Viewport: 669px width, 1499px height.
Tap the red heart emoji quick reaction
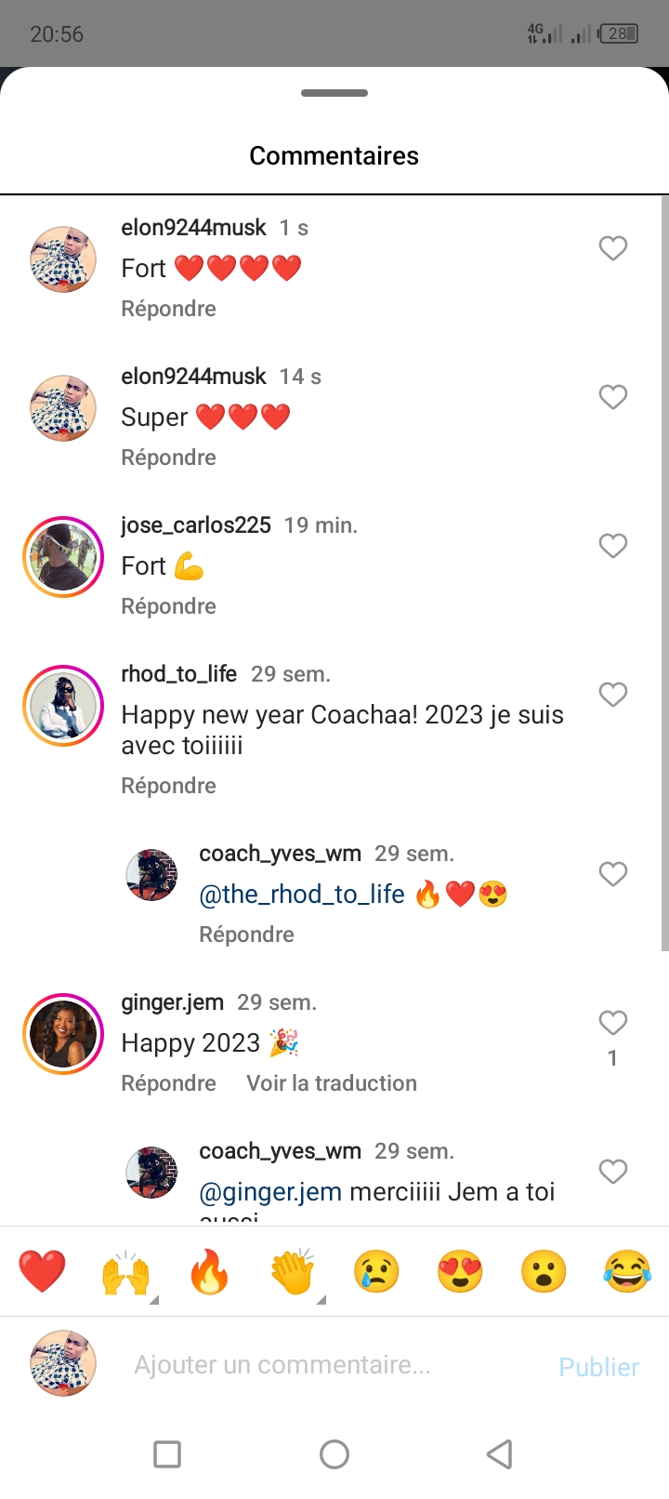42,1271
